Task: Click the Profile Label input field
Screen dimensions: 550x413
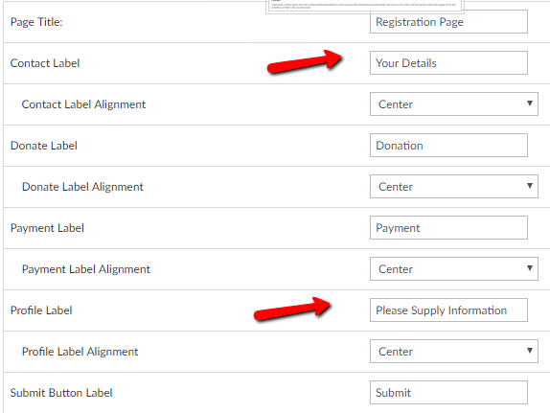Action: pyautogui.click(x=448, y=310)
